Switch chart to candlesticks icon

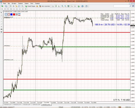pyautogui.click(x=56, y=6)
